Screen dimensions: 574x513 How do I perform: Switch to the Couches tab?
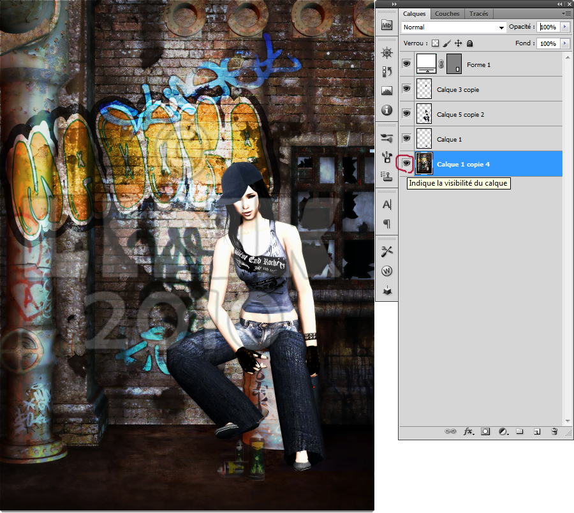(x=447, y=13)
